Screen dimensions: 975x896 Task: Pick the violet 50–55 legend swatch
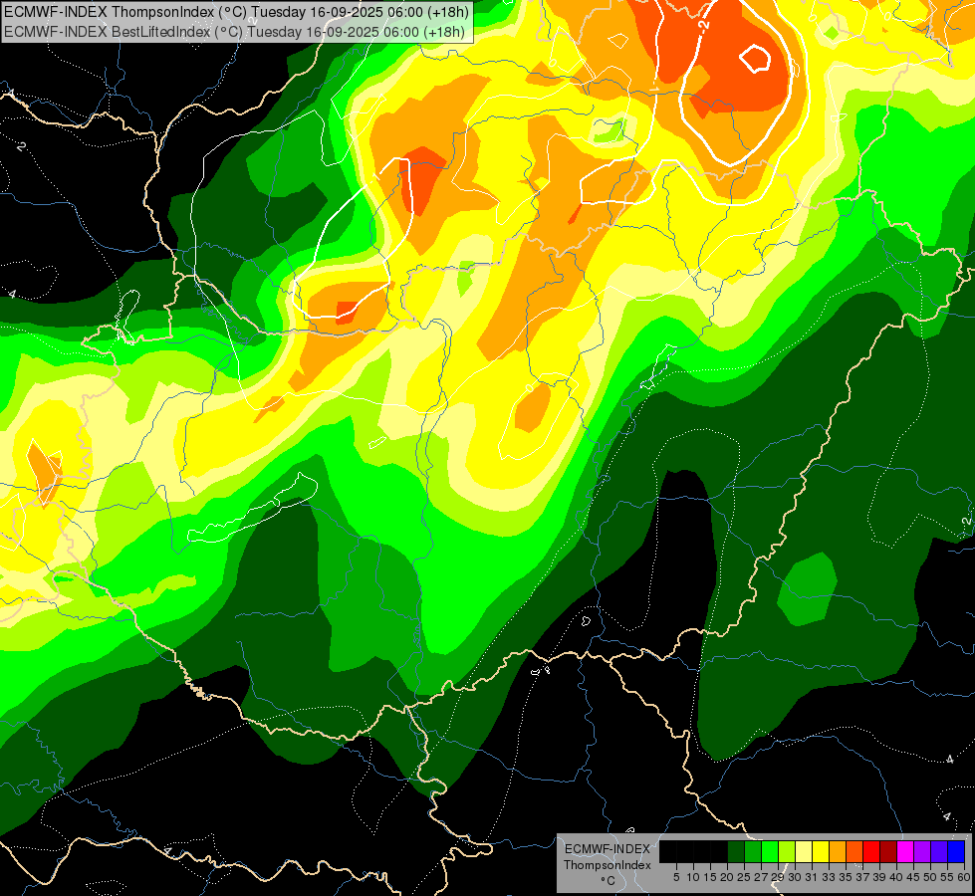click(939, 851)
